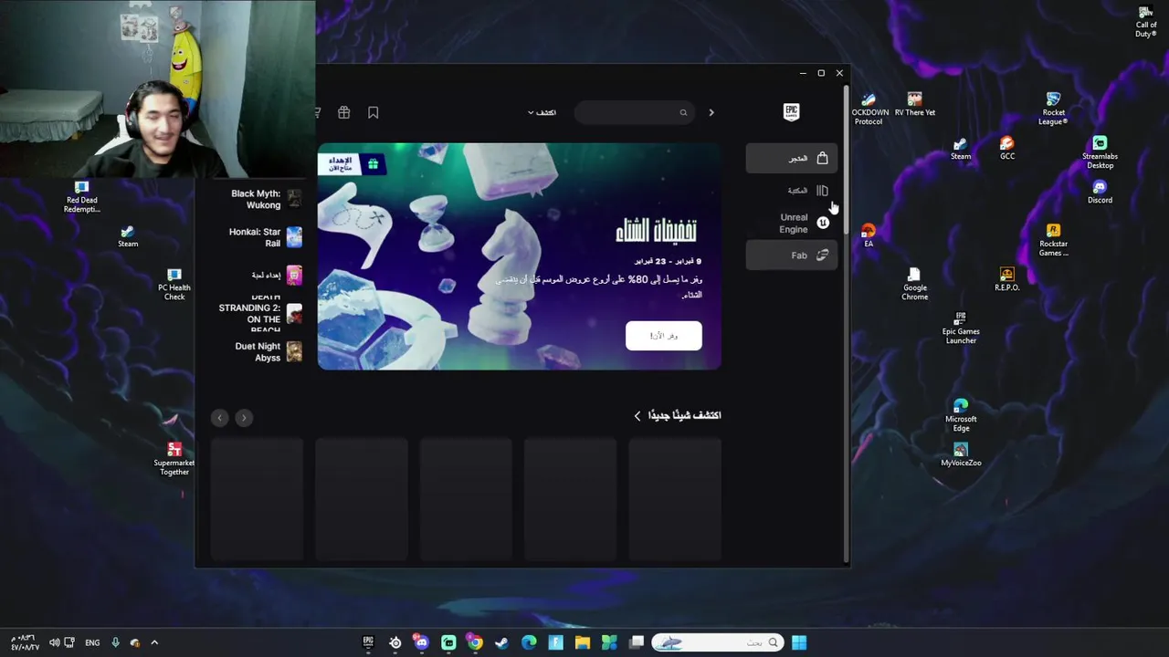Open the Rockstar Games desktop shortcut
The height and width of the screenshot is (657, 1169).
point(1053,240)
